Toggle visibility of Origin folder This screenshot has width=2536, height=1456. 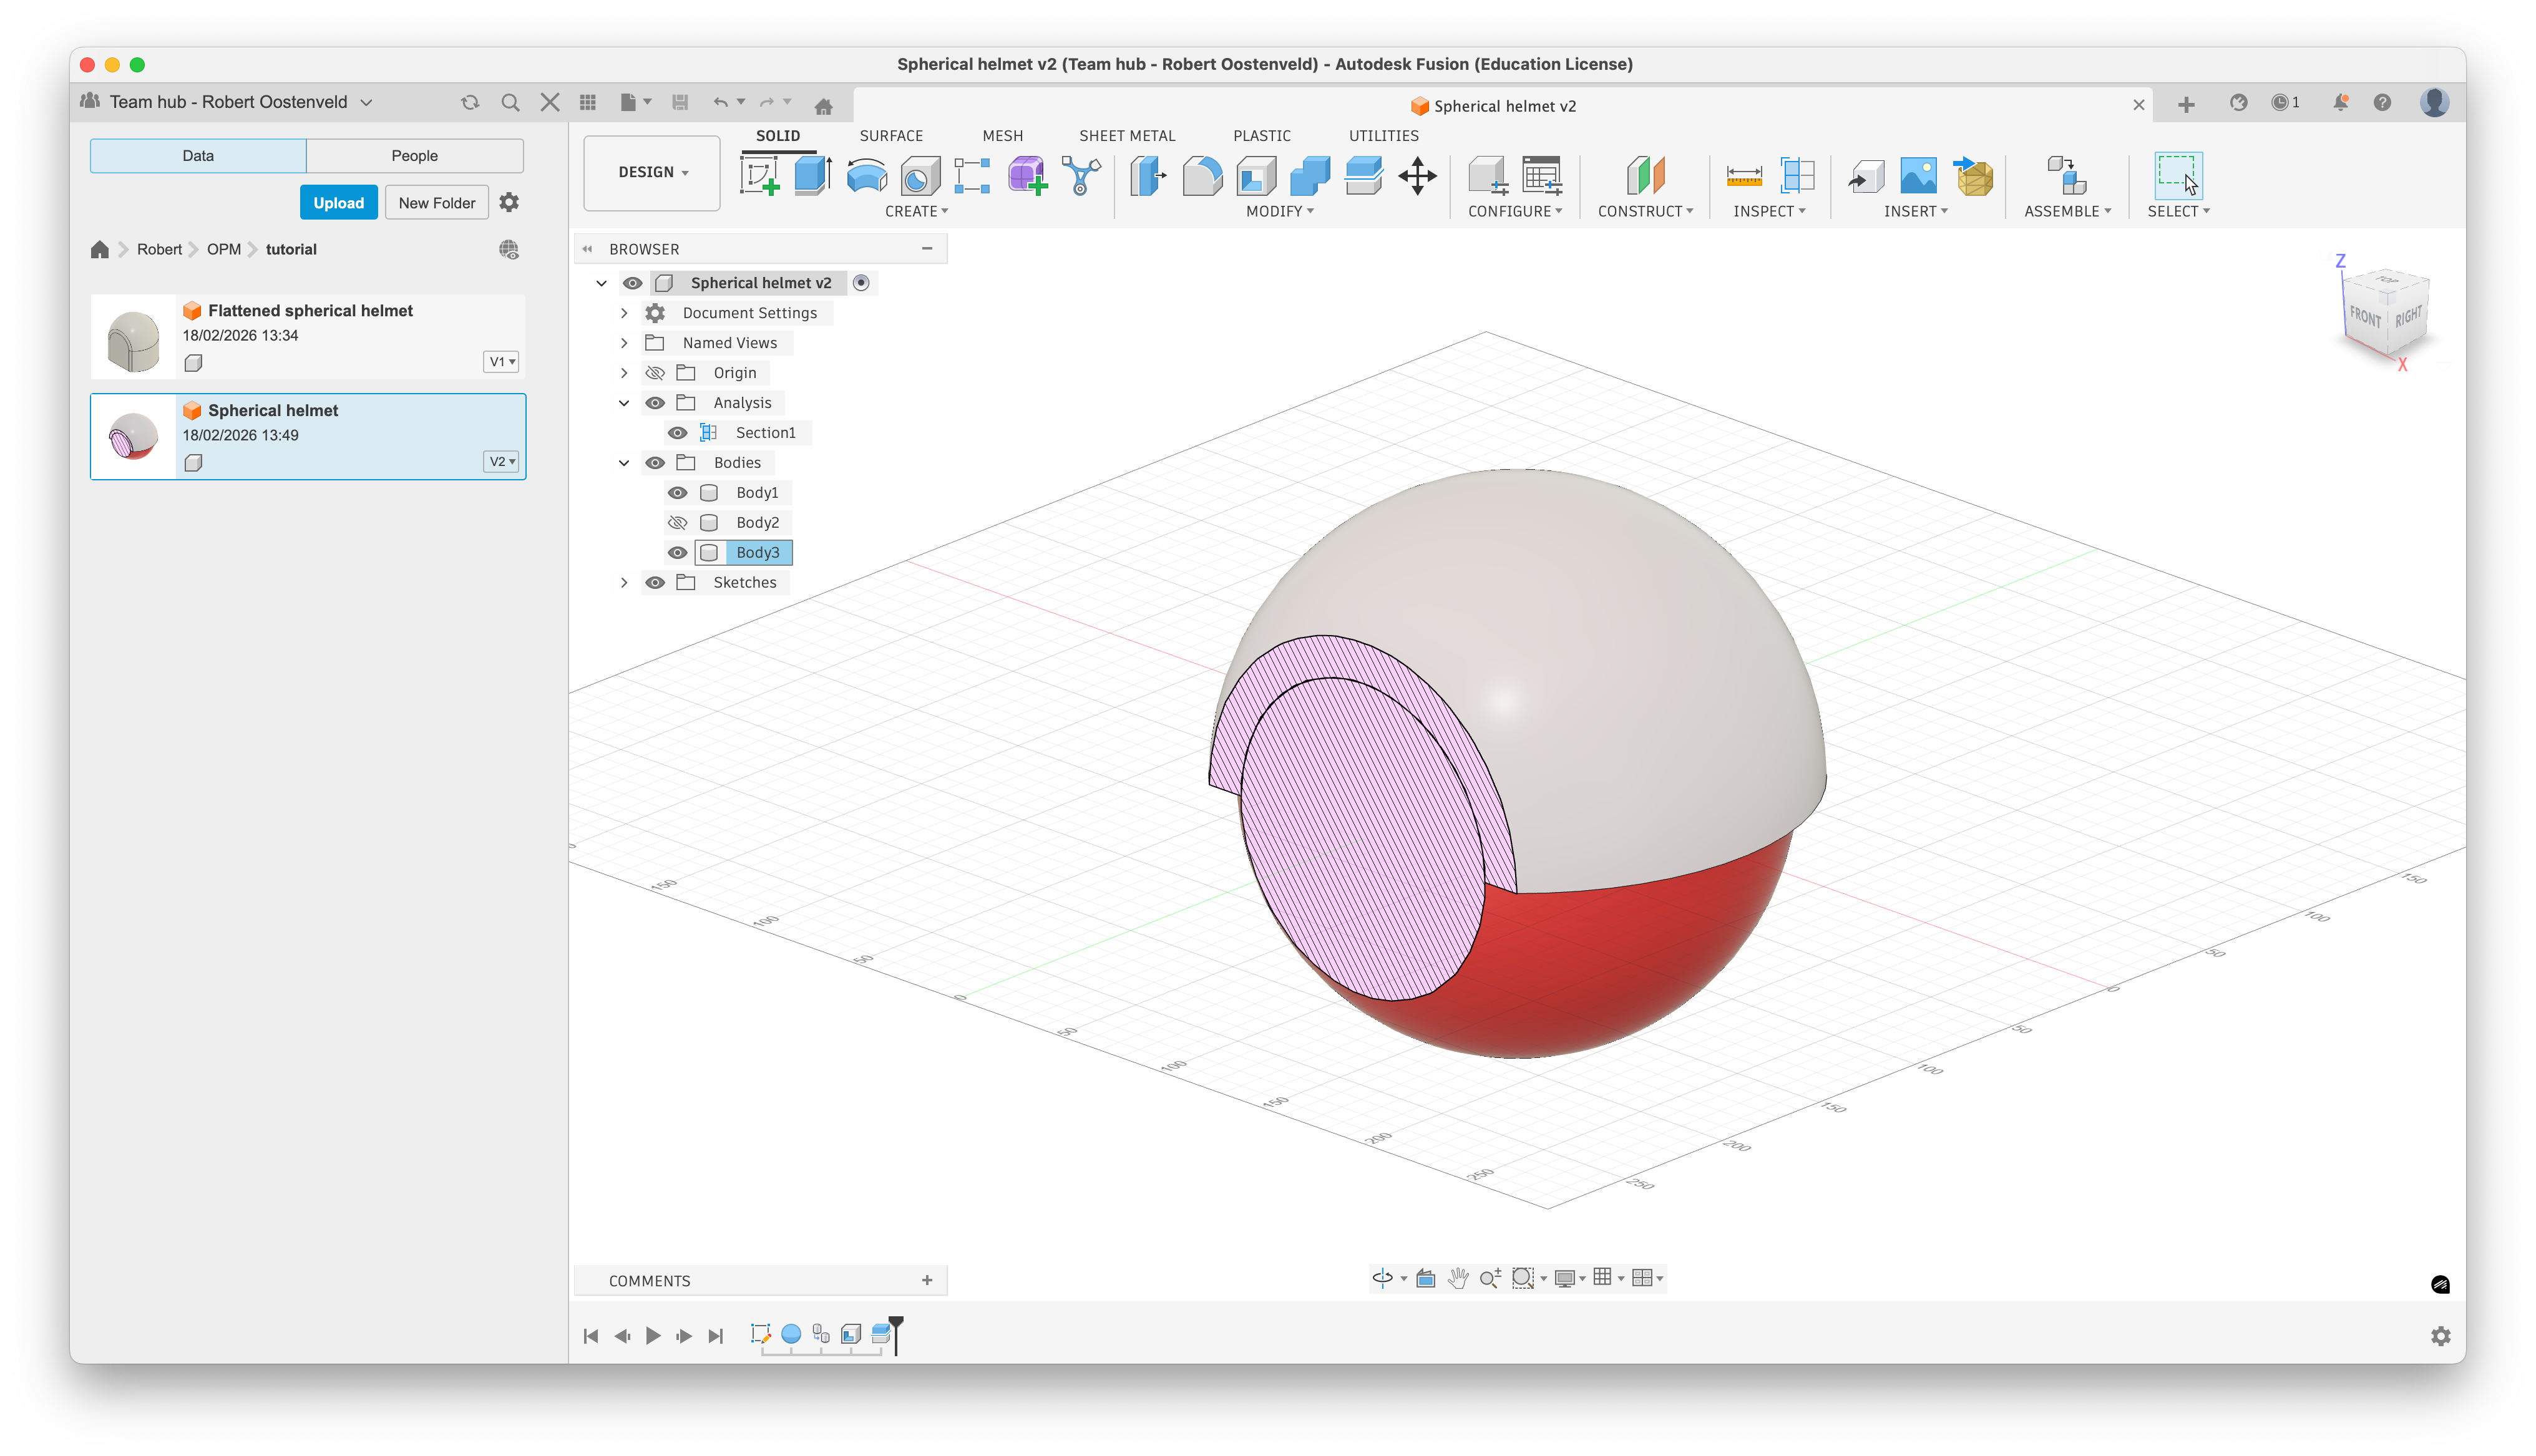655,373
